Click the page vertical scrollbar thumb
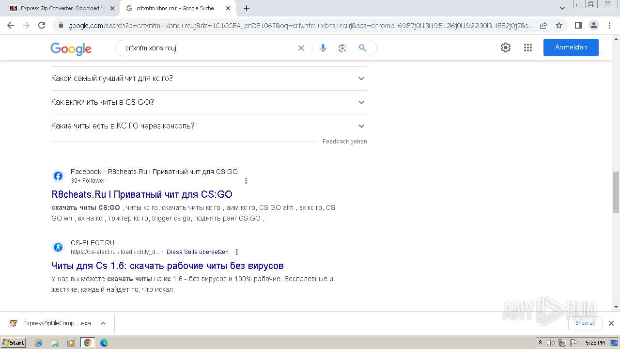The width and height of the screenshot is (620, 349). pos(616,192)
